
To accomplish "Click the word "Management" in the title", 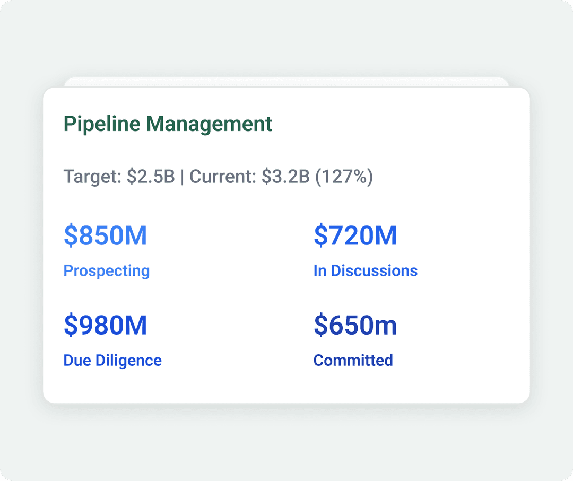I will coord(209,124).
